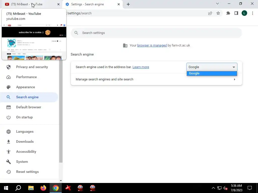Viewport: 258px width, 193px height.
Task: Click the Search settings input field
Action: 156,33
